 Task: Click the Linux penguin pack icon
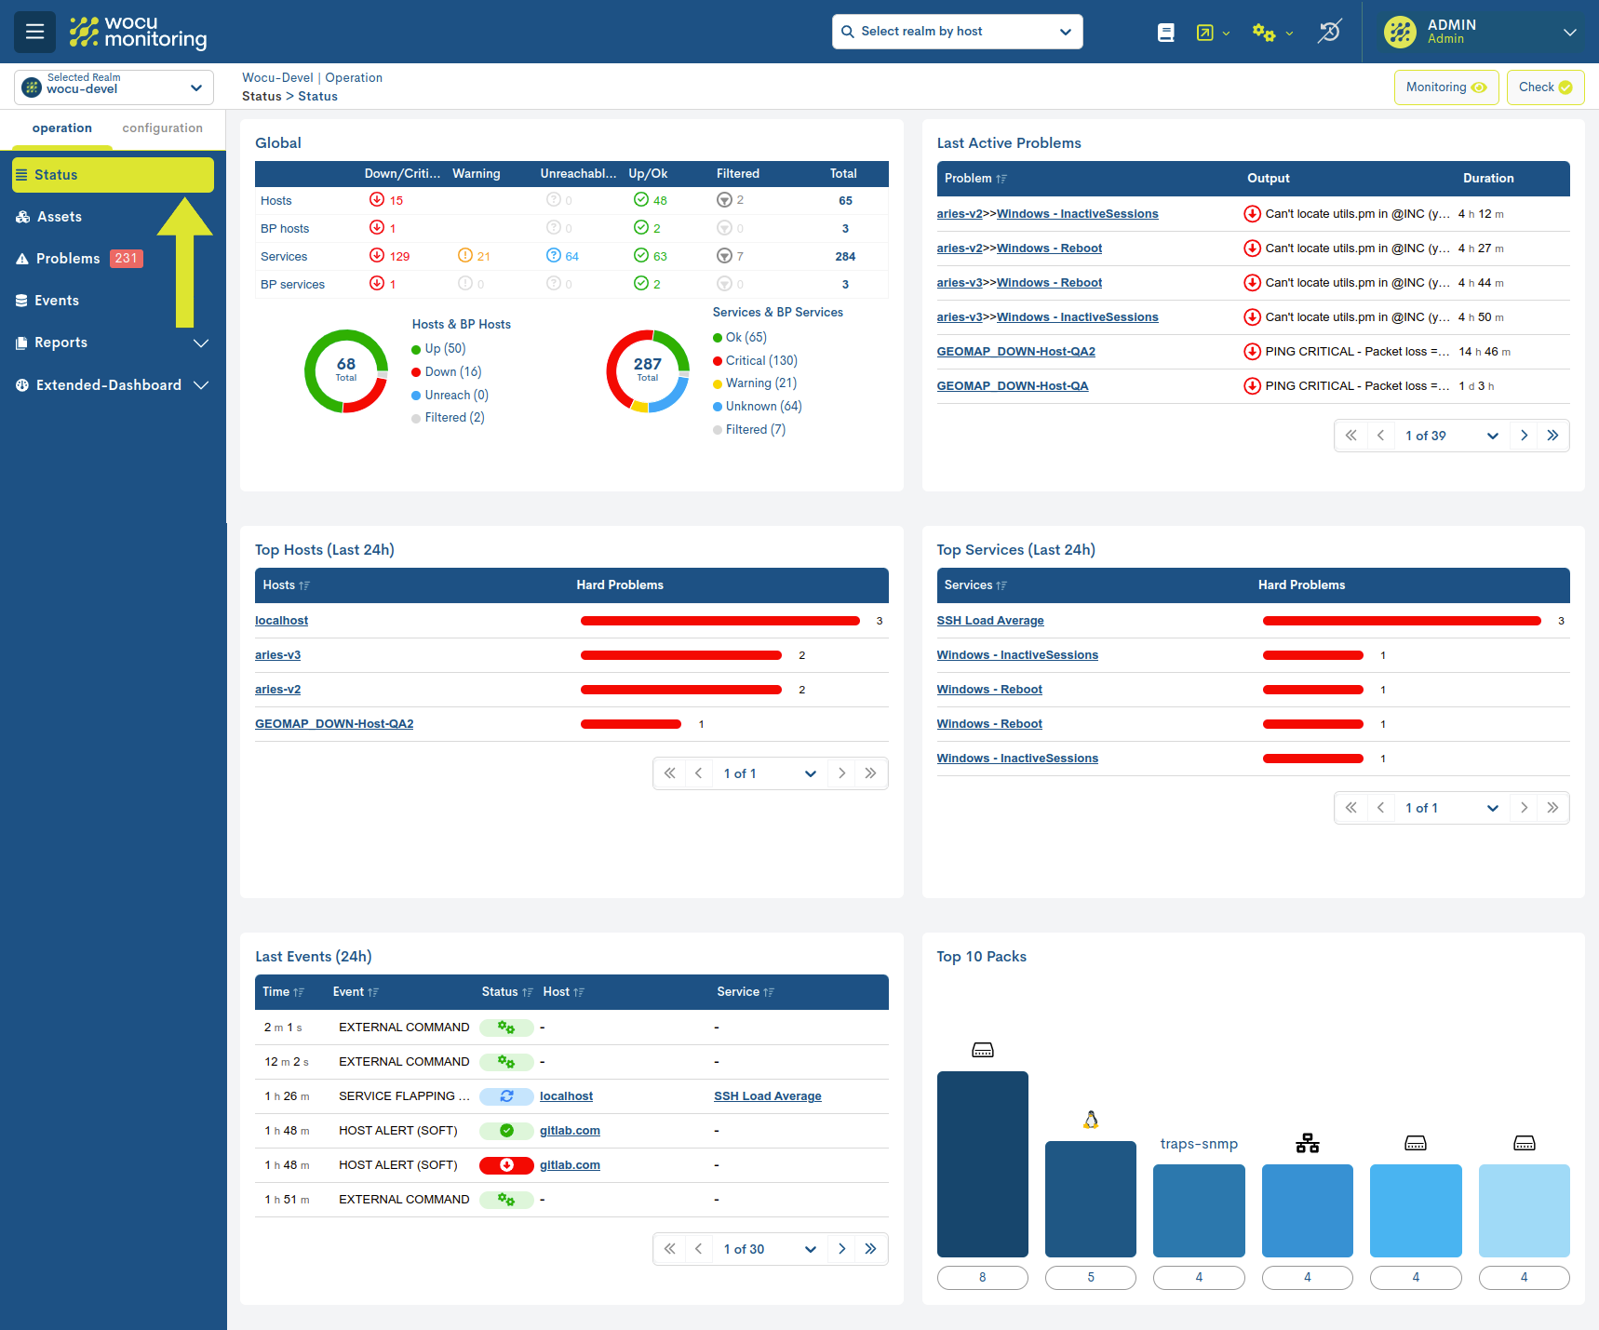tap(1091, 1120)
